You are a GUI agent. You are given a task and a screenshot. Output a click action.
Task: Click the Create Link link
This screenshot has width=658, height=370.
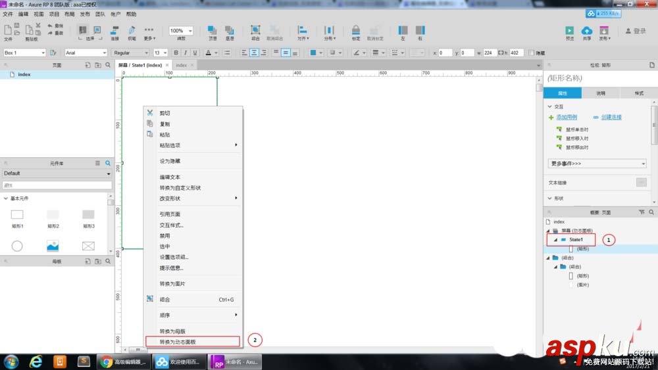coord(611,118)
